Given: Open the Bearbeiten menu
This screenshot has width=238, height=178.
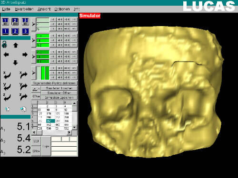Looking at the screenshot, I should 24,9.
